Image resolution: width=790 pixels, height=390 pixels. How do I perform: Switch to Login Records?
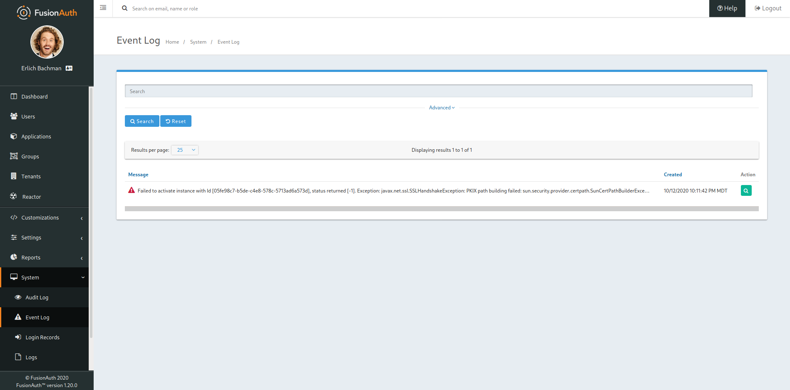pos(42,337)
